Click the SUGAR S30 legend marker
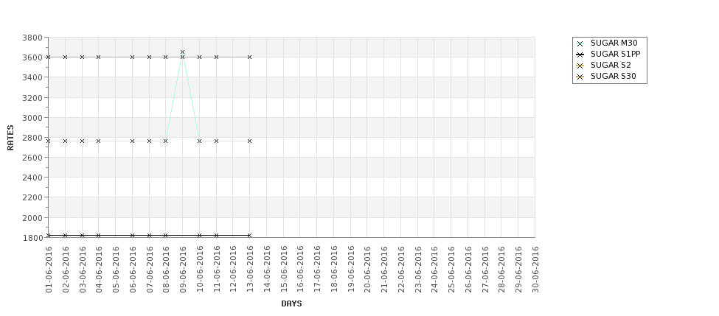 tap(580, 77)
